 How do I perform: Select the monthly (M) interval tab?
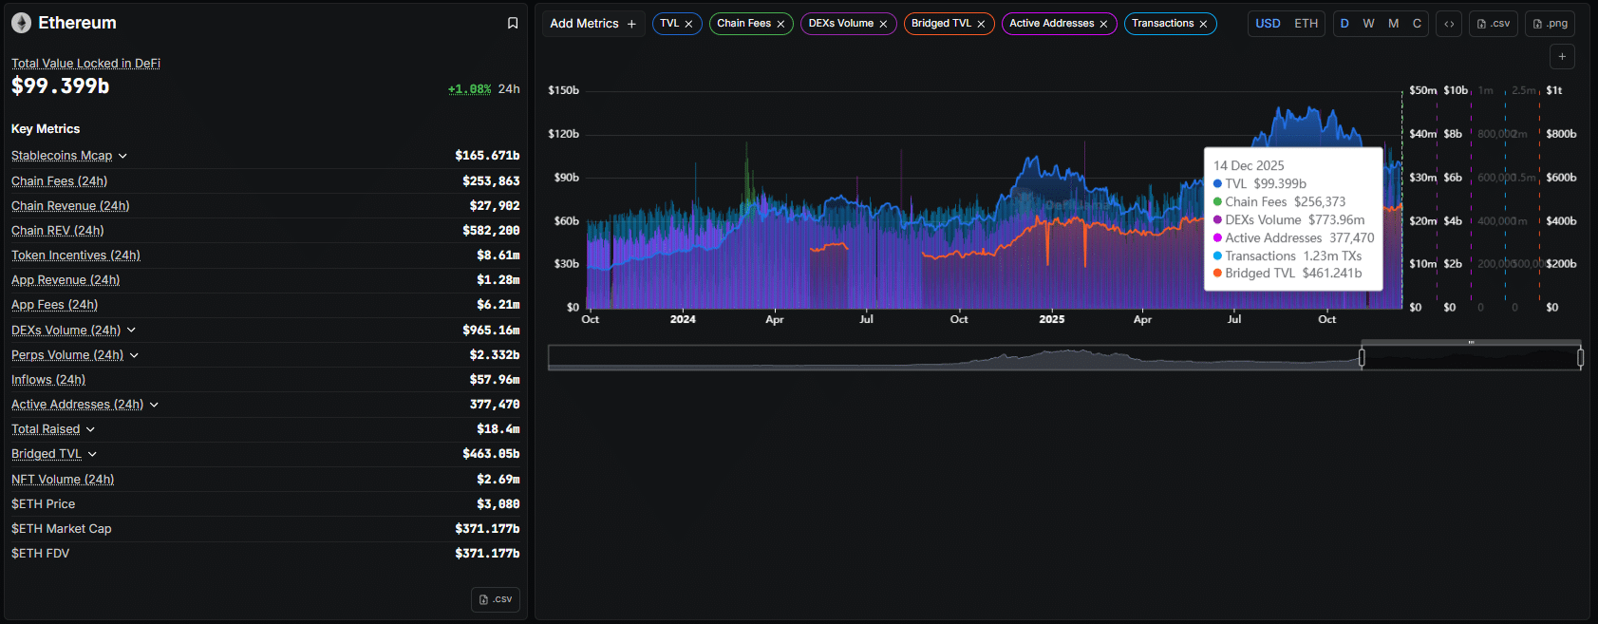click(1393, 24)
